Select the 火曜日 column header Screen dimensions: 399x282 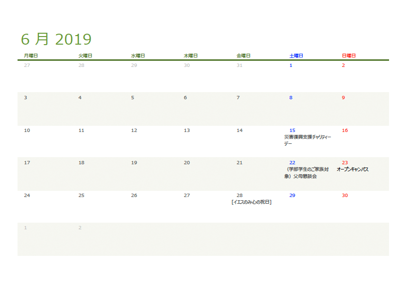[85, 56]
